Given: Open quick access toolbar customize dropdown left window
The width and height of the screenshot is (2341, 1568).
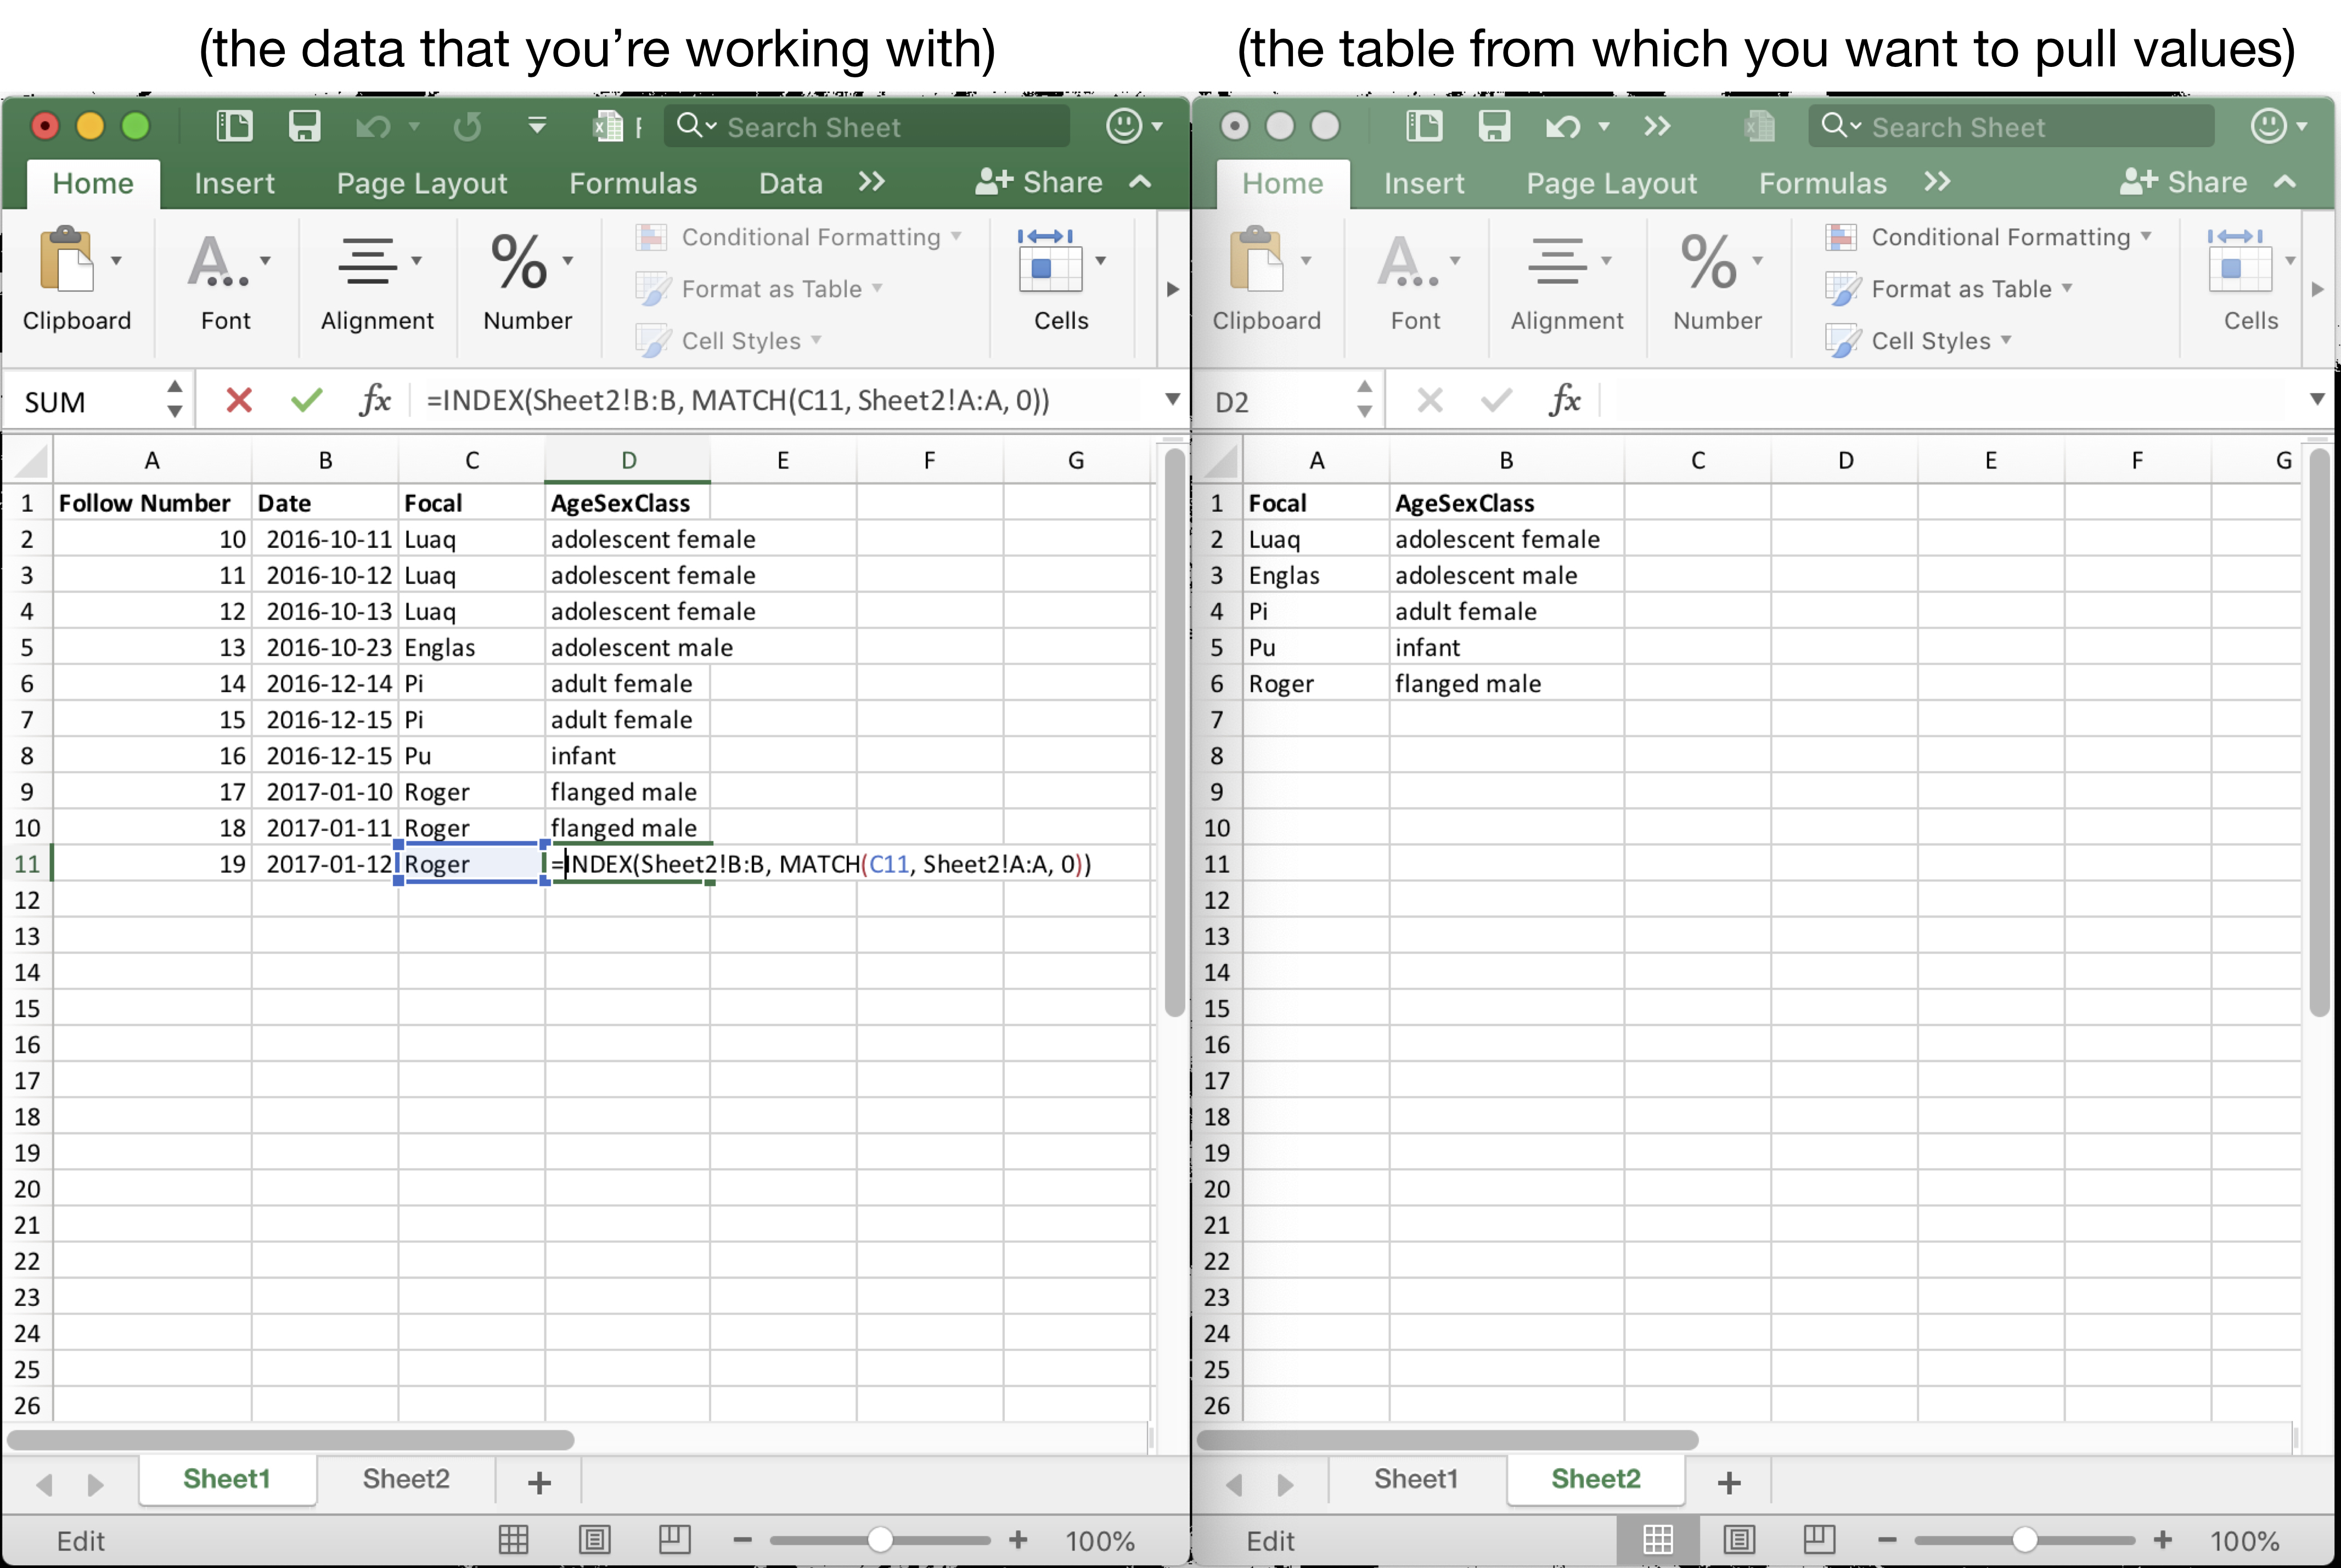Looking at the screenshot, I should pyautogui.click(x=537, y=125).
